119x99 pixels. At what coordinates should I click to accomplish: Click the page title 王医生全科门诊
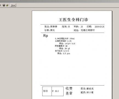[73, 20]
